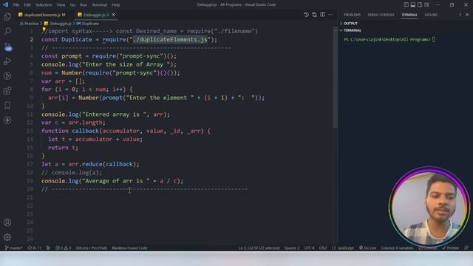Open the Manage gear in activity bar

(7, 237)
